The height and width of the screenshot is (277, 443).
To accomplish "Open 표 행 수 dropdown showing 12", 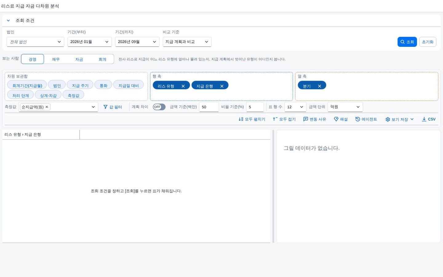I will point(295,107).
